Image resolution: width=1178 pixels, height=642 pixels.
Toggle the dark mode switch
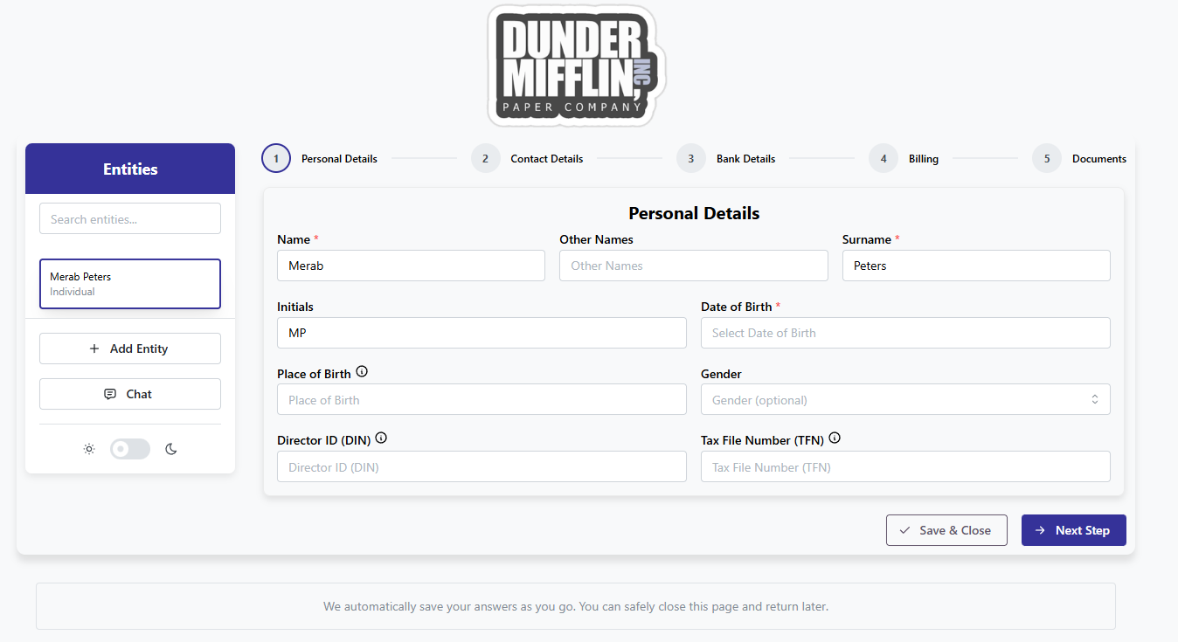point(130,449)
